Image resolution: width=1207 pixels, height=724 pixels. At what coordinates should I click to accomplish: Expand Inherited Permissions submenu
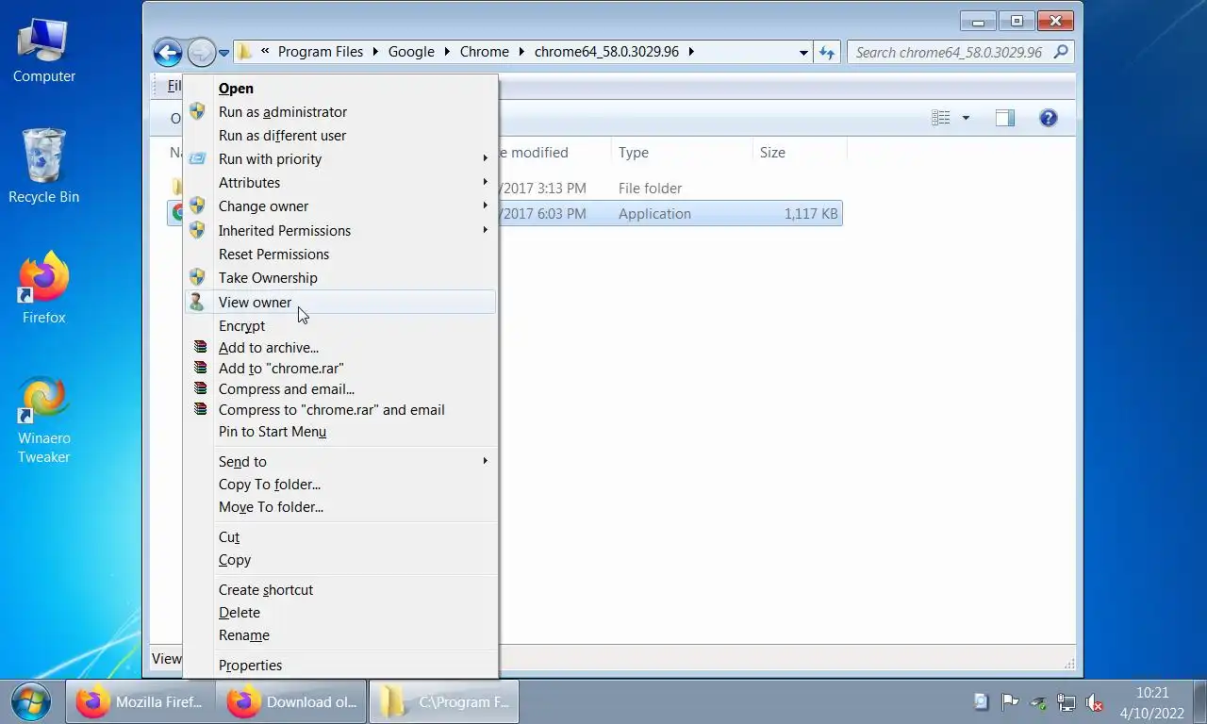tap(340, 230)
